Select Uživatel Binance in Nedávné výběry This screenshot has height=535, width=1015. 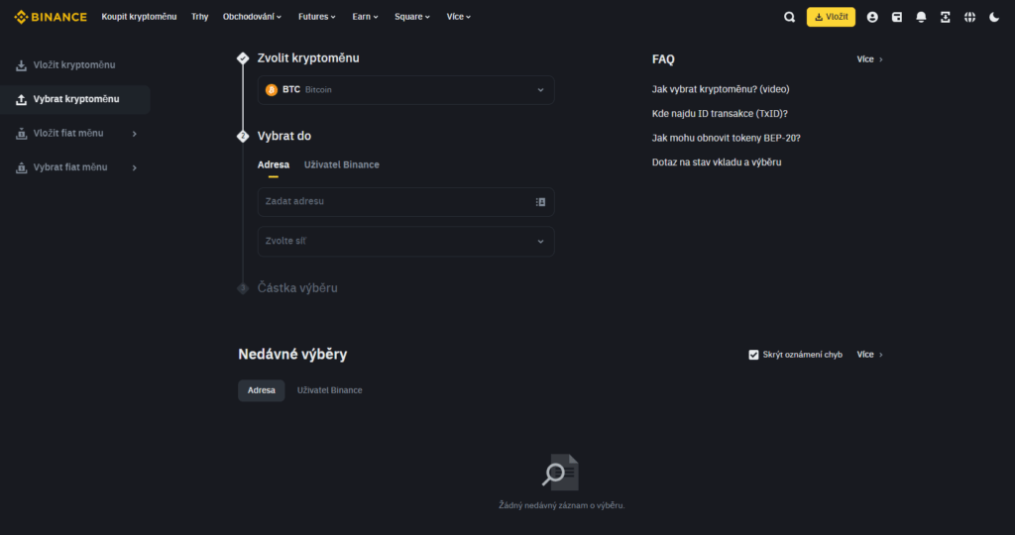pyautogui.click(x=329, y=390)
